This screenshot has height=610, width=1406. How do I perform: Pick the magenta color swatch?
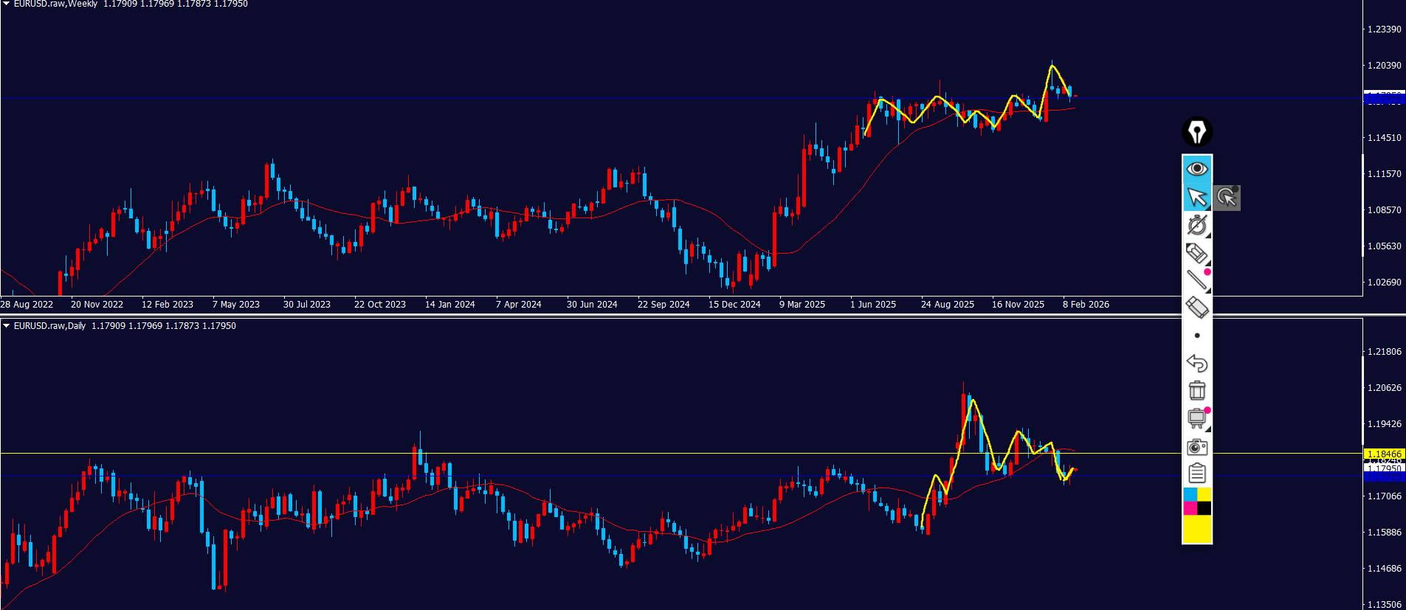(x=1190, y=508)
